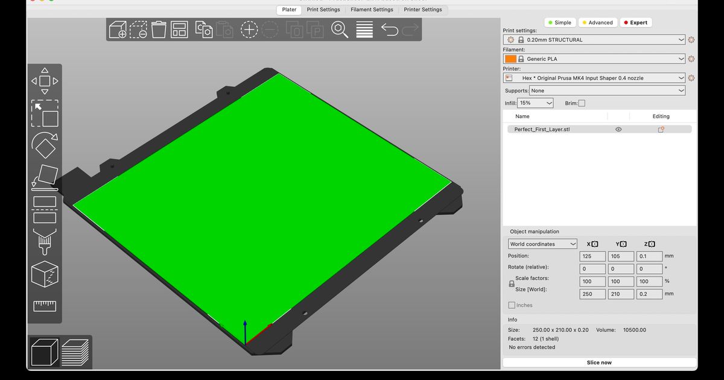Select Simple mode

[x=559, y=22]
